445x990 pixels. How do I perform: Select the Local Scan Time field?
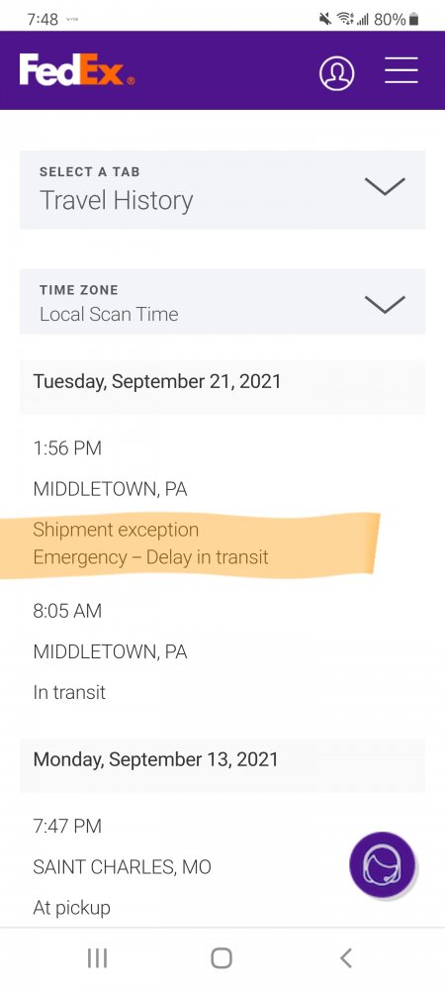tap(222, 302)
